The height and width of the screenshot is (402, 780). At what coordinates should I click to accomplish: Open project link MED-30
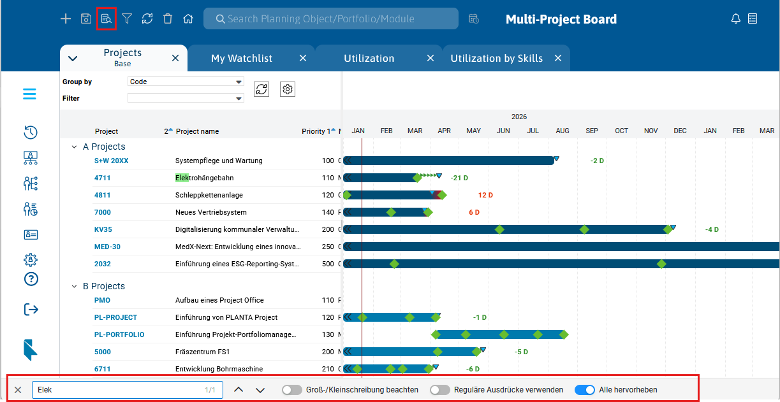(107, 247)
